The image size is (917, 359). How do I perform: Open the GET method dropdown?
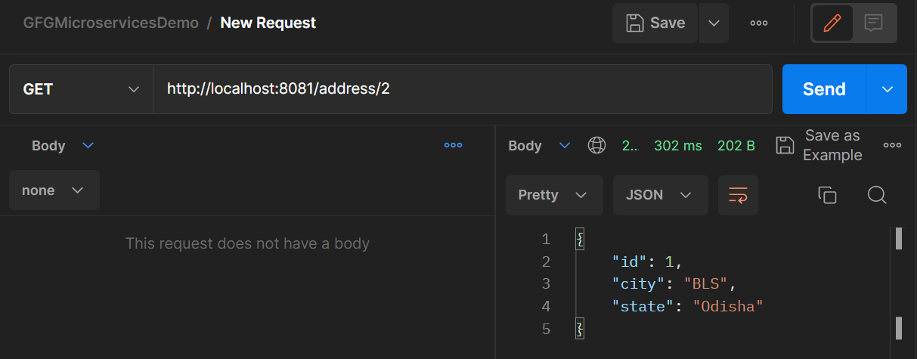(81, 89)
